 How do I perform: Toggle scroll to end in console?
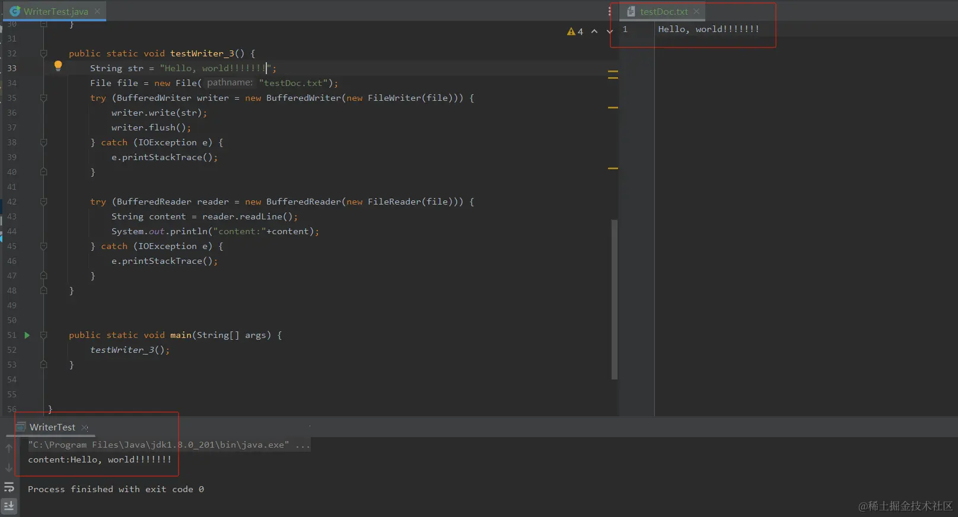coord(9,506)
